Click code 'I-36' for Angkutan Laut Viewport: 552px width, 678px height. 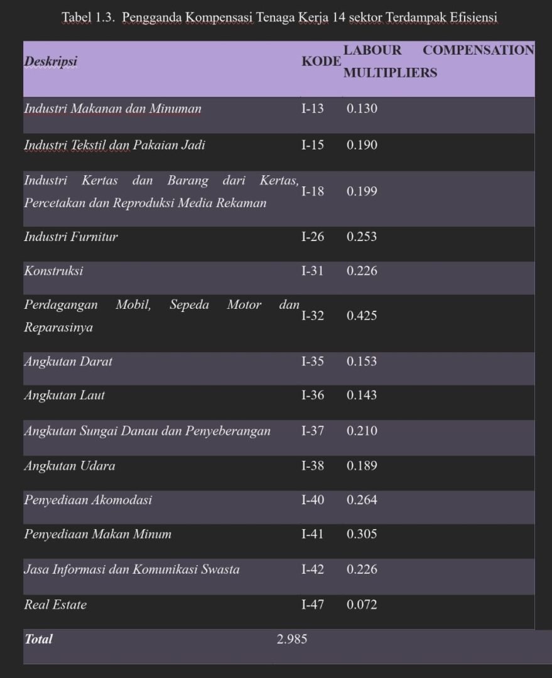point(313,395)
